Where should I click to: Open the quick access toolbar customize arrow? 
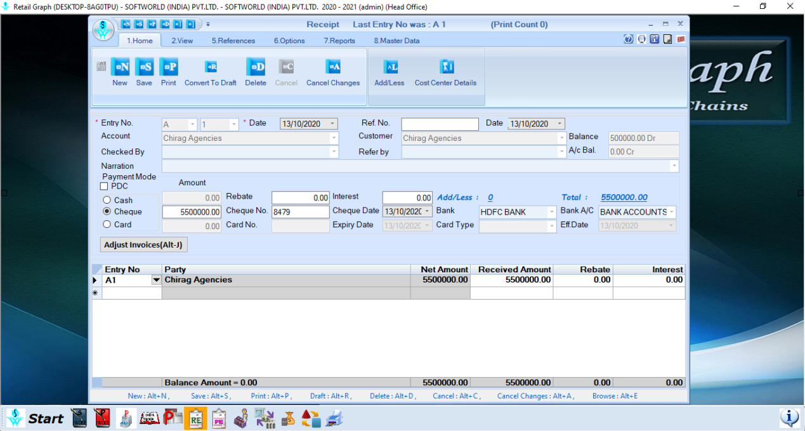click(208, 24)
